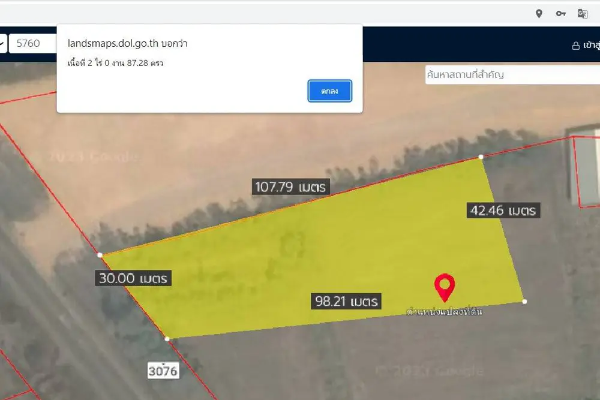Click the translate page icon

click(x=583, y=14)
